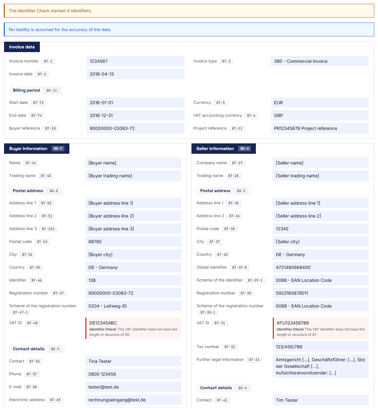Click [Seller address line 2] value
This screenshot has width=378, height=408.
click(x=321, y=216)
